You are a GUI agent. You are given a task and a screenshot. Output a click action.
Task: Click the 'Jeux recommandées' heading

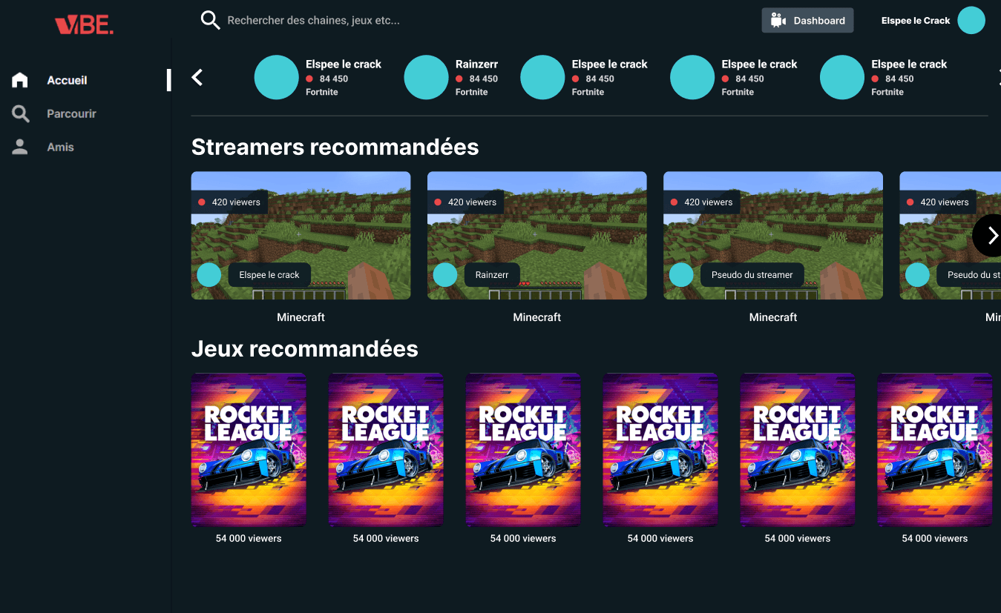tap(304, 348)
